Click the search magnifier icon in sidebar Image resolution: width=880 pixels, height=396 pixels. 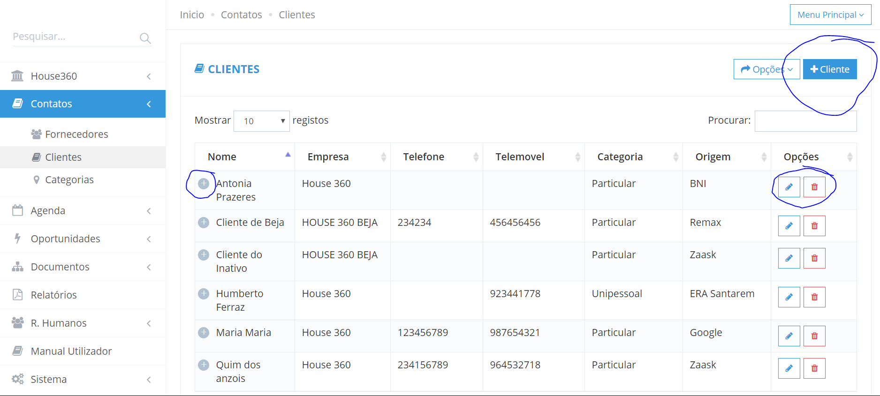(x=145, y=38)
